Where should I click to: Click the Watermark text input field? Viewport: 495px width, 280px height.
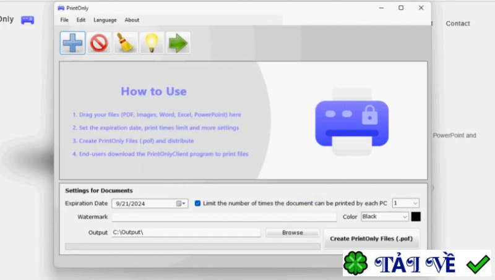point(224,217)
